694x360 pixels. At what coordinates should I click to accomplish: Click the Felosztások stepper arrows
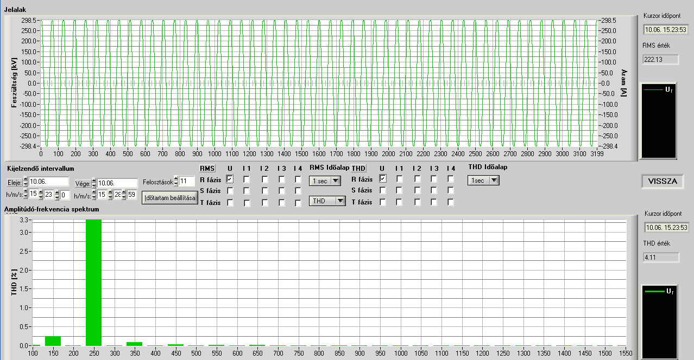tap(176, 182)
